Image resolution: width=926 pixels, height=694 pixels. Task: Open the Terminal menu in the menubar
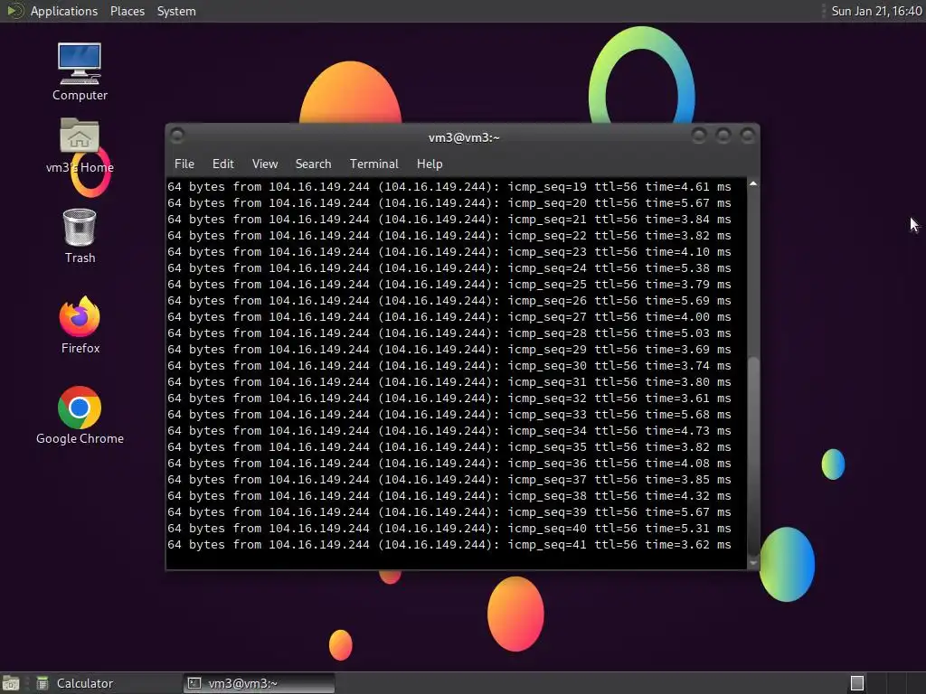pyautogui.click(x=373, y=164)
